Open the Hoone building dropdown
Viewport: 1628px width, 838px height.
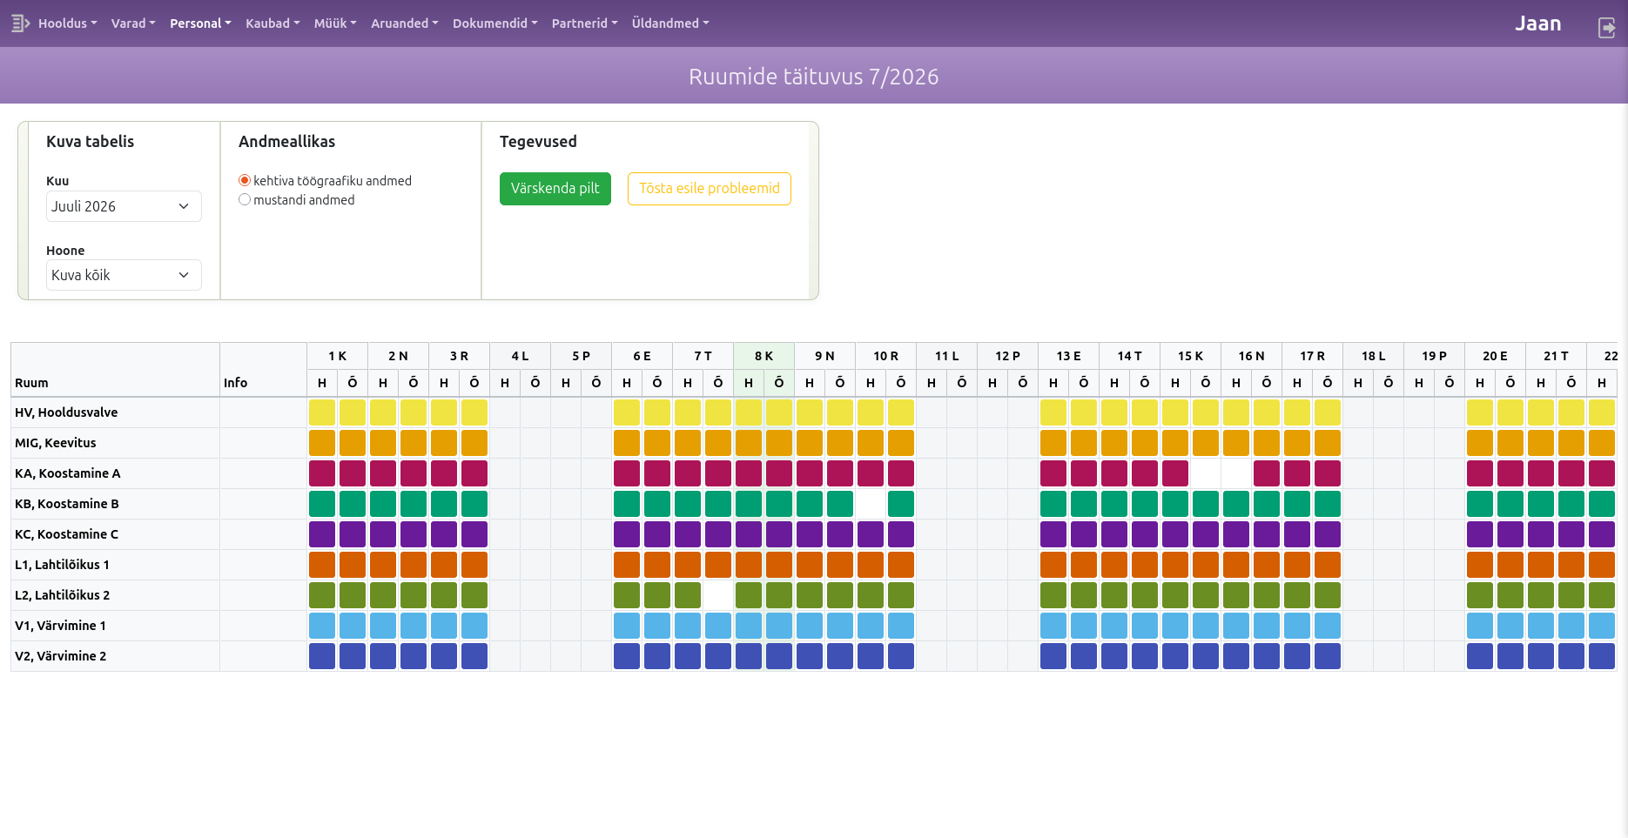(x=124, y=275)
